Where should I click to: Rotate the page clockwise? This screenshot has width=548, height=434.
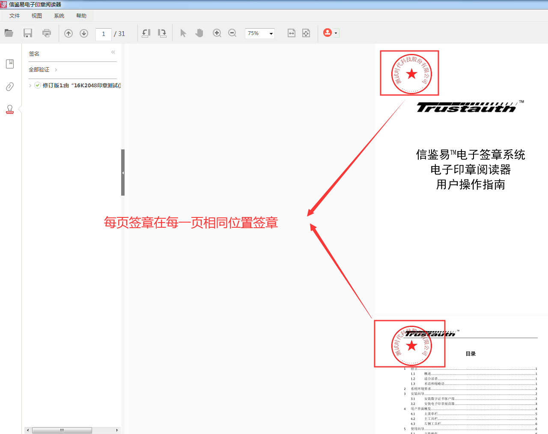(162, 33)
